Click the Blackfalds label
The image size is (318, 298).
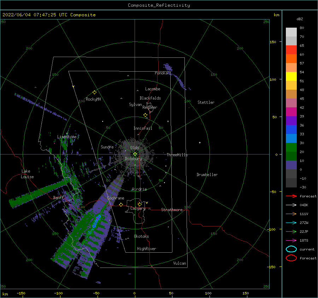coord(150,98)
